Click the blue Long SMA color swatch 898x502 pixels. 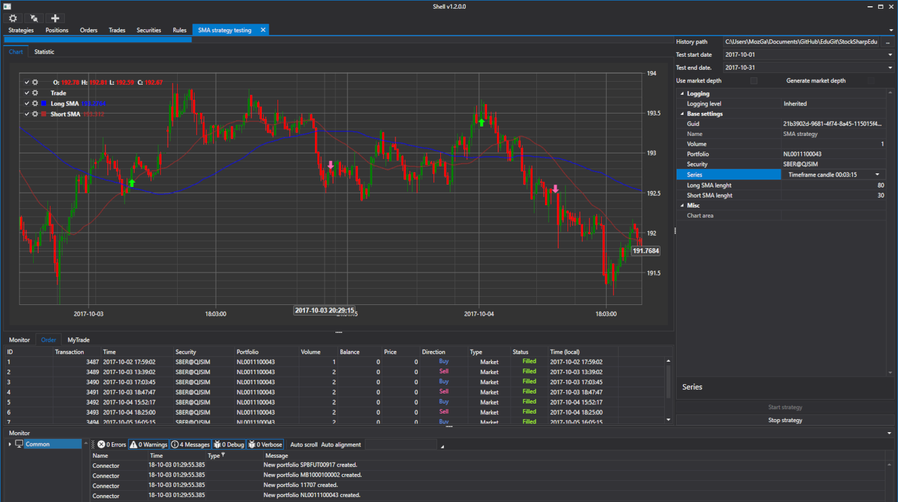(x=44, y=104)
